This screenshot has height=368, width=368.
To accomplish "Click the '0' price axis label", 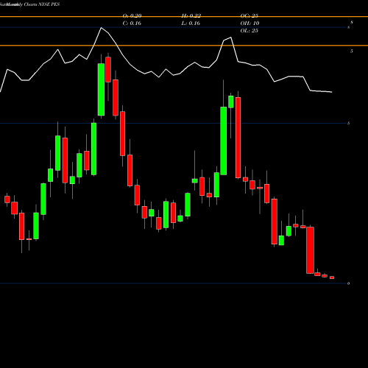I will [x=348, y=283].
